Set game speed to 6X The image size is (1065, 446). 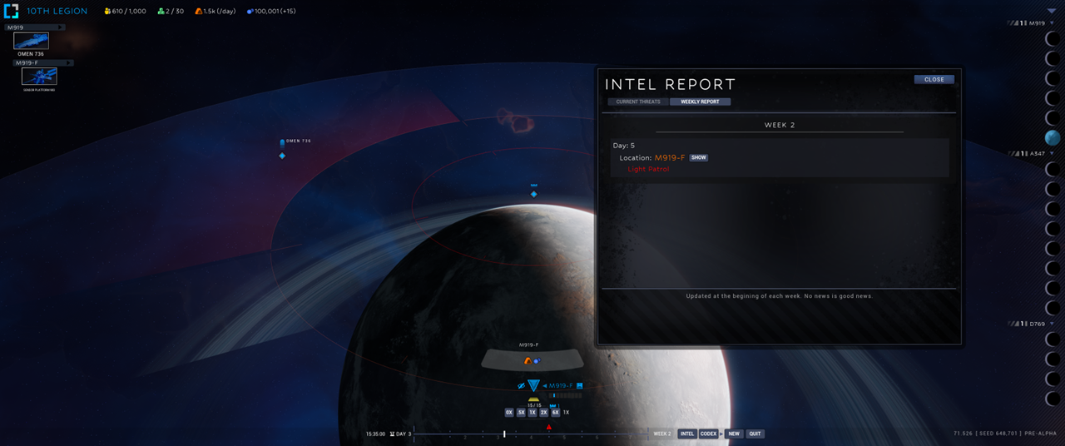555,413
